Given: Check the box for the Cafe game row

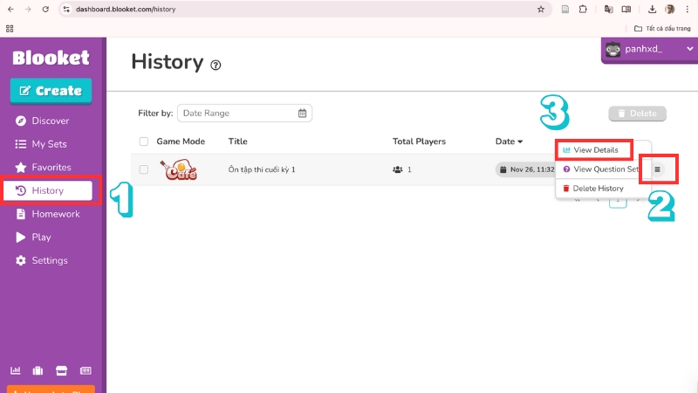Looking at the screenshot, I should (x=144, y=169).
